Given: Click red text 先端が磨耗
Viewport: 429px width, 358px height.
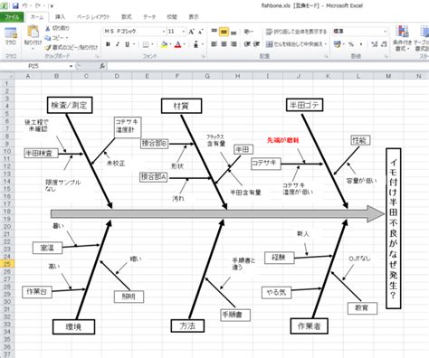Looking at the screenshot, I should (x=283, y=140).
